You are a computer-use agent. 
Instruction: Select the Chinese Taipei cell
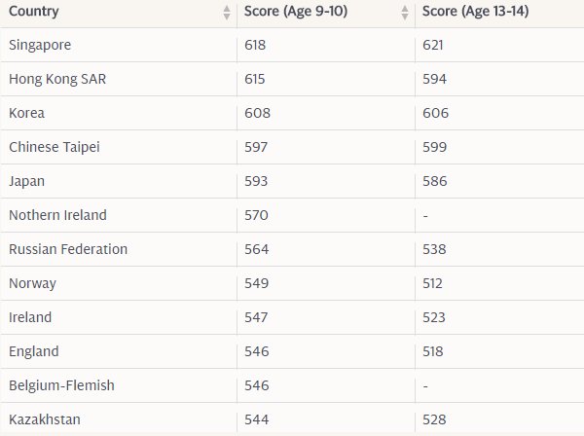coord(54,147)
